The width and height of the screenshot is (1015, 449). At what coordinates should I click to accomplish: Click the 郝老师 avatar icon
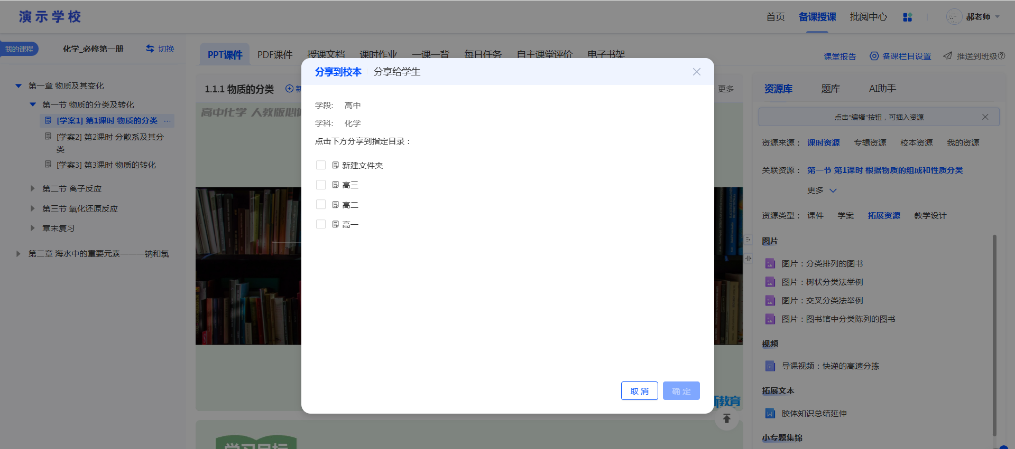click(954, 17)
